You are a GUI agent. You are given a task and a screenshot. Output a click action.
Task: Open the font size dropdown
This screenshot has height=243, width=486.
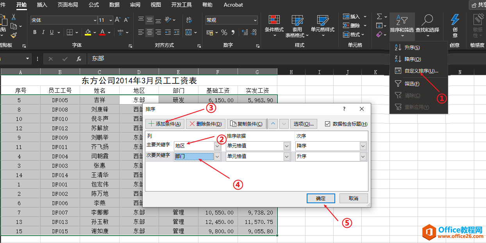point(111,20)
